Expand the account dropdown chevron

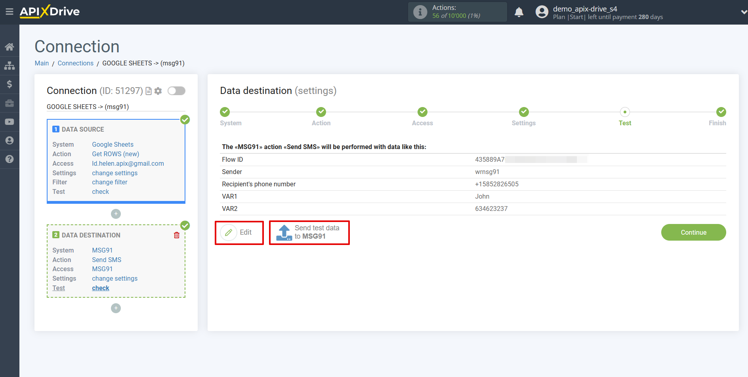[744, 12]
